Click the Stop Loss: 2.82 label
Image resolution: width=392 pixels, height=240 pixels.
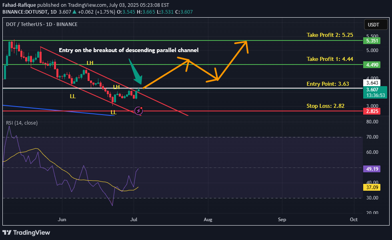(326, 106)
